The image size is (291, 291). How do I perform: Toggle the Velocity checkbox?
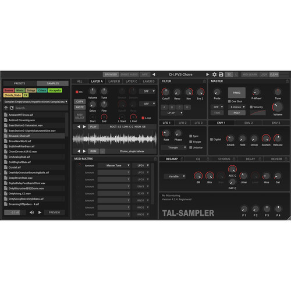(251, 107)
